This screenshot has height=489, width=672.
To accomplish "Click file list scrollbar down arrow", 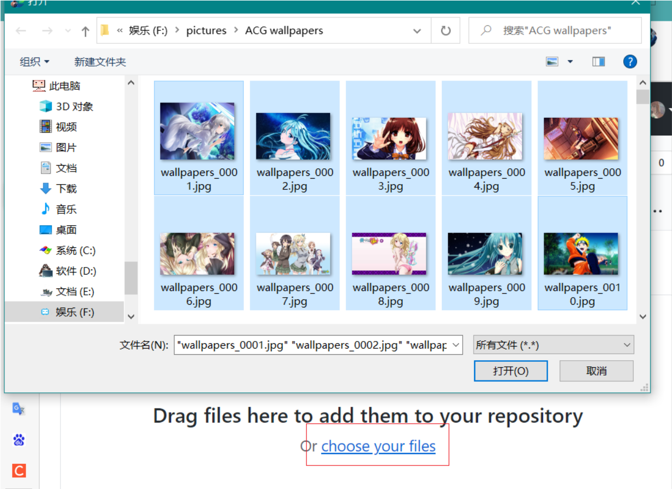I will tap(643, 317).
